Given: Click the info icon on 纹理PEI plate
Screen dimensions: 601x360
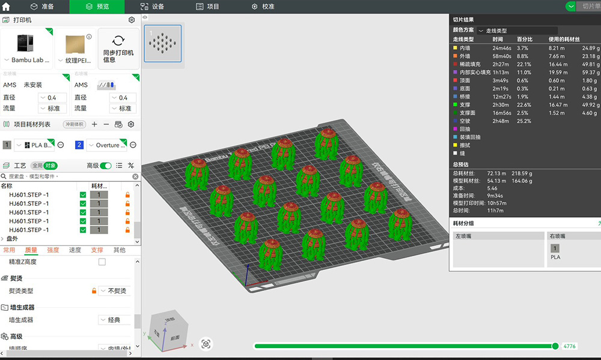Looking at the screenshot, I should point(89,37).
